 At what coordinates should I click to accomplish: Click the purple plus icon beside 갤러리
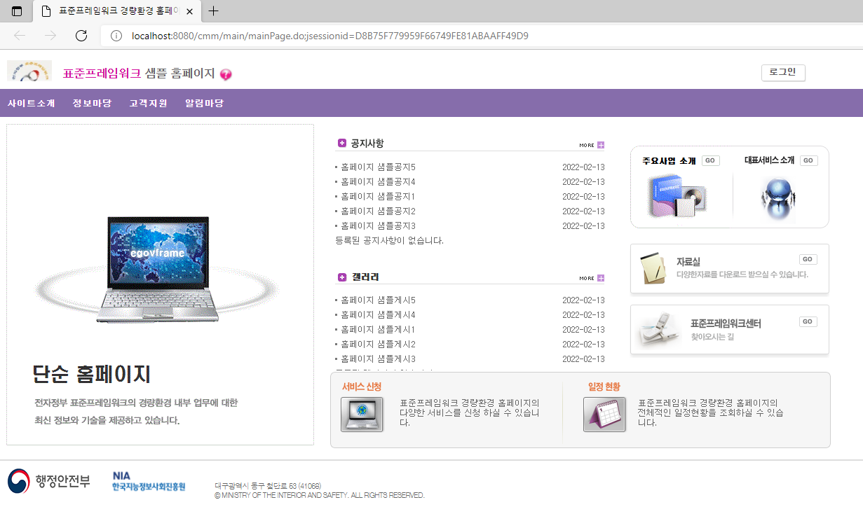click(x=342, y=277)
